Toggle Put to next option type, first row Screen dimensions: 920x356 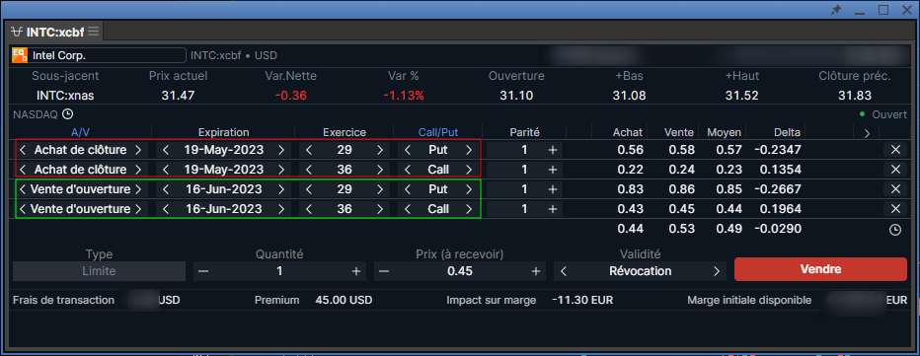(x=468, y=150)
